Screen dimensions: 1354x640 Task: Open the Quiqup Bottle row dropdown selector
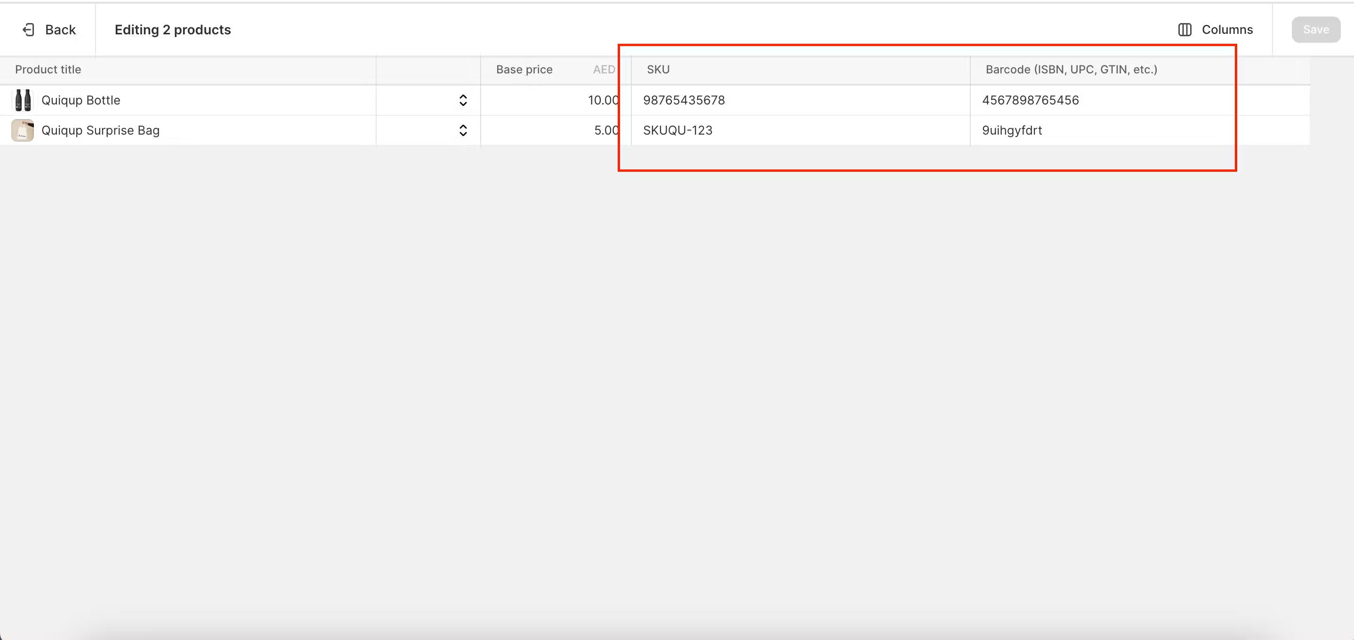(462, 100)
